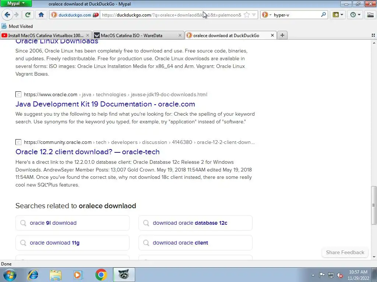Click the network tray icon
377x282 pixels.
click(x=331, y=275)
